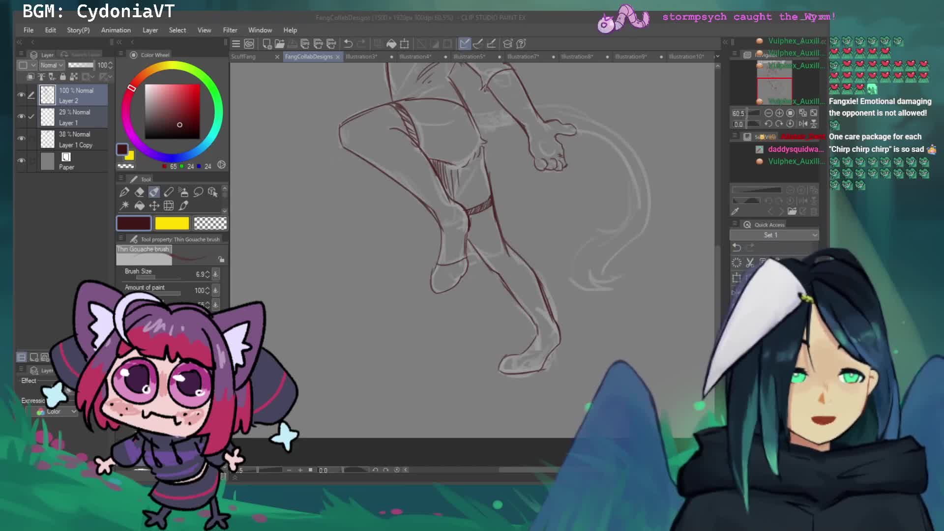Click Rotate left icon in Navigator
The height and width of the screenshot is (531, 944).
pos(768,124)
